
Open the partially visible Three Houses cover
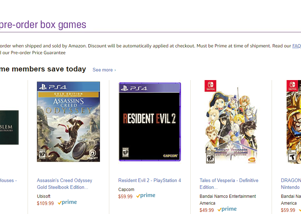coord(9,127)
